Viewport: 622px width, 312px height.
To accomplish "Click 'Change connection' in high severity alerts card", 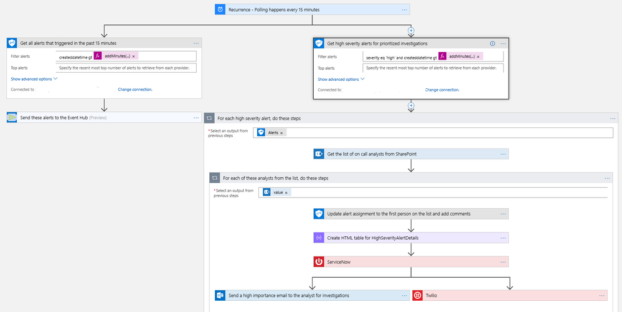I will 442,89.
